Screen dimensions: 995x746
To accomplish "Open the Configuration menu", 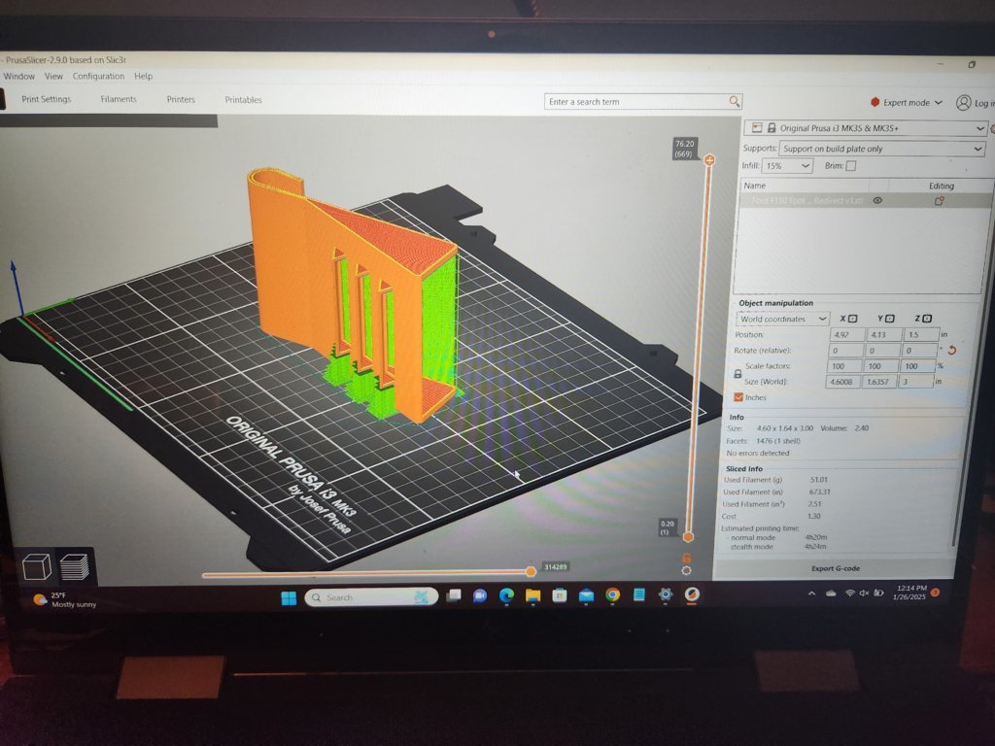I will coord(98,76).
